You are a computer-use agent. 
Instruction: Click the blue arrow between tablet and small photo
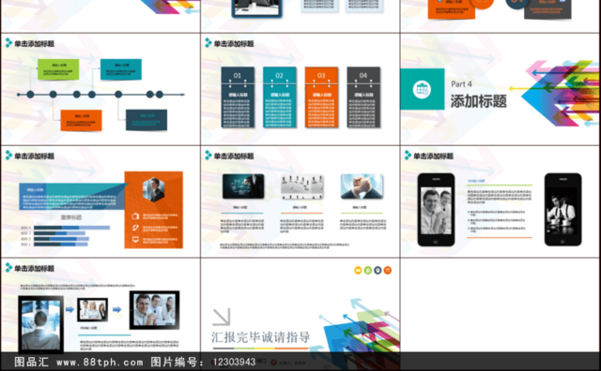[x=69, y=309]
